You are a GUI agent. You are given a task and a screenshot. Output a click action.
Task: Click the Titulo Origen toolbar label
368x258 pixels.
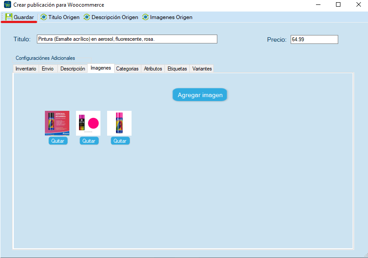click(64, 17)
